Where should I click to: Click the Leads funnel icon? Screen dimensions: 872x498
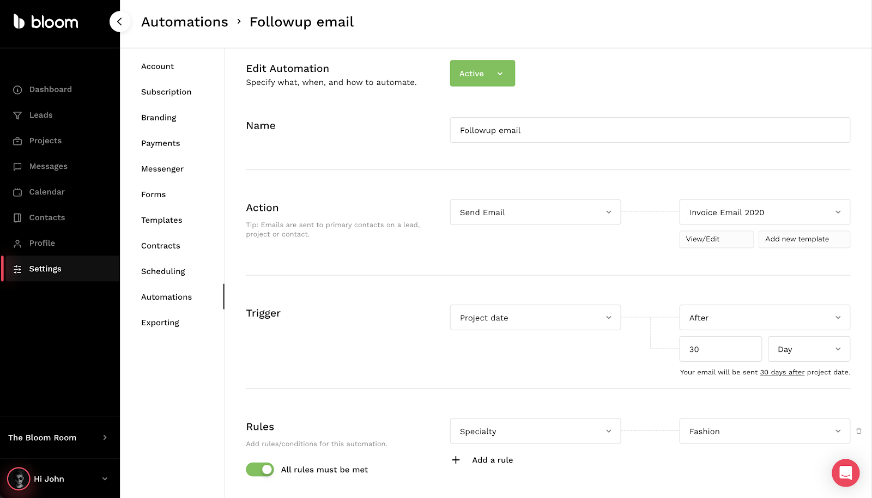coord(17,116)
